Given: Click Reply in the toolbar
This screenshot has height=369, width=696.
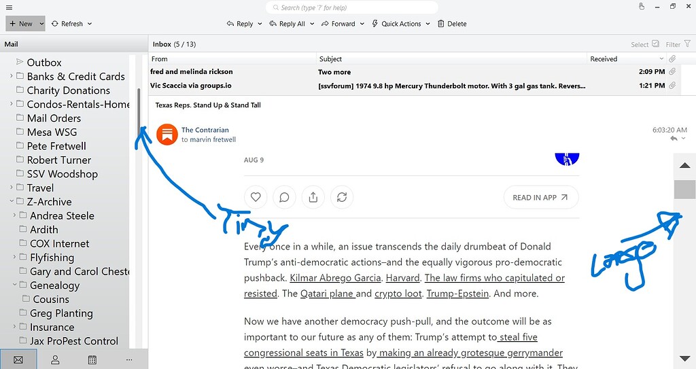Looking at the screenshot, I should (x=240, y=24).
